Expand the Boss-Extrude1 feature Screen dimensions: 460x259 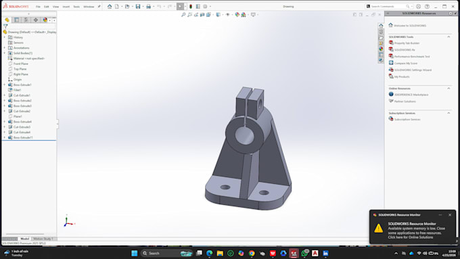pyautogui.click(x=5, y=85)
